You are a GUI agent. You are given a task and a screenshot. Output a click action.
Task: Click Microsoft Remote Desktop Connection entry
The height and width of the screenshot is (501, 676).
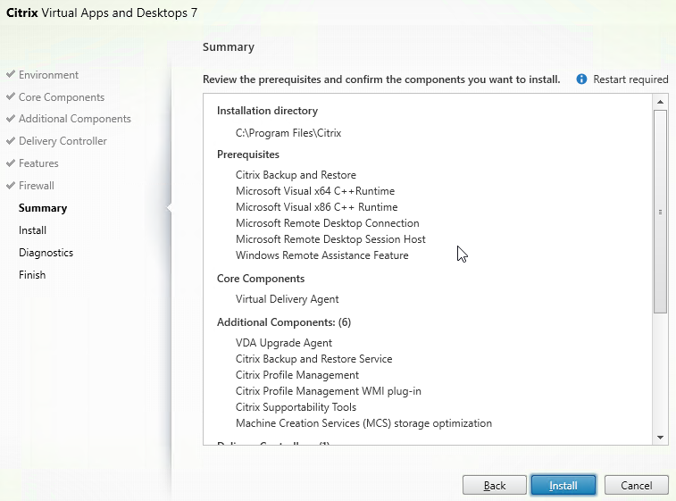pos(327,223)
